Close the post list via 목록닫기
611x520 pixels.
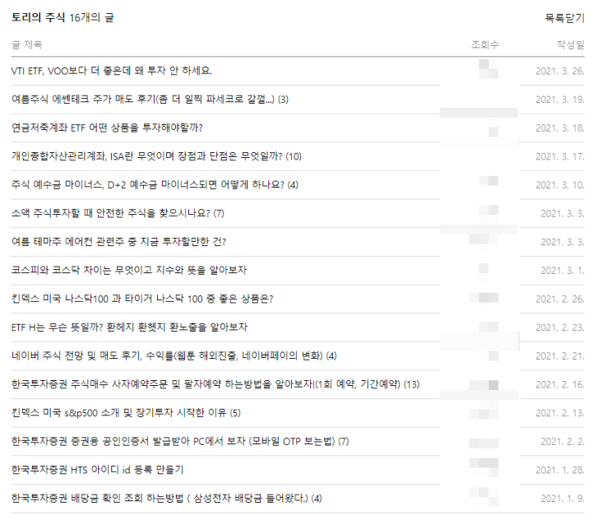point(564,18)
